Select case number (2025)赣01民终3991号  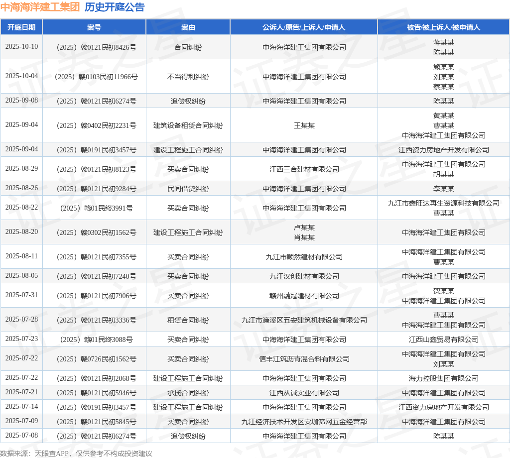pos(96,208)
